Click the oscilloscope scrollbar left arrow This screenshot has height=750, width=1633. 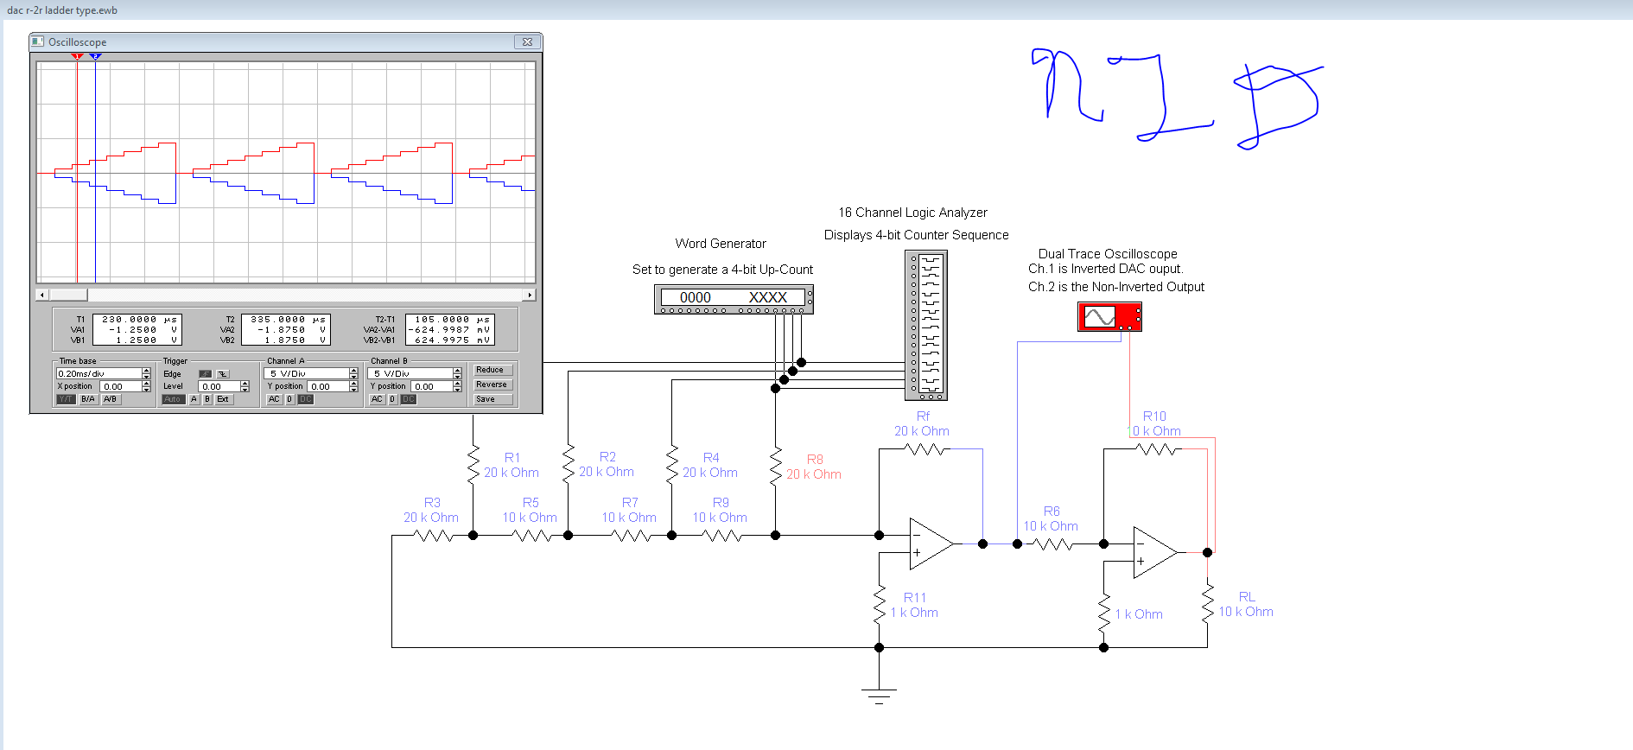[41, 295]
